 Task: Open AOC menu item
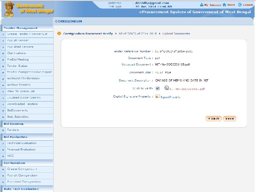pos(10,156)
